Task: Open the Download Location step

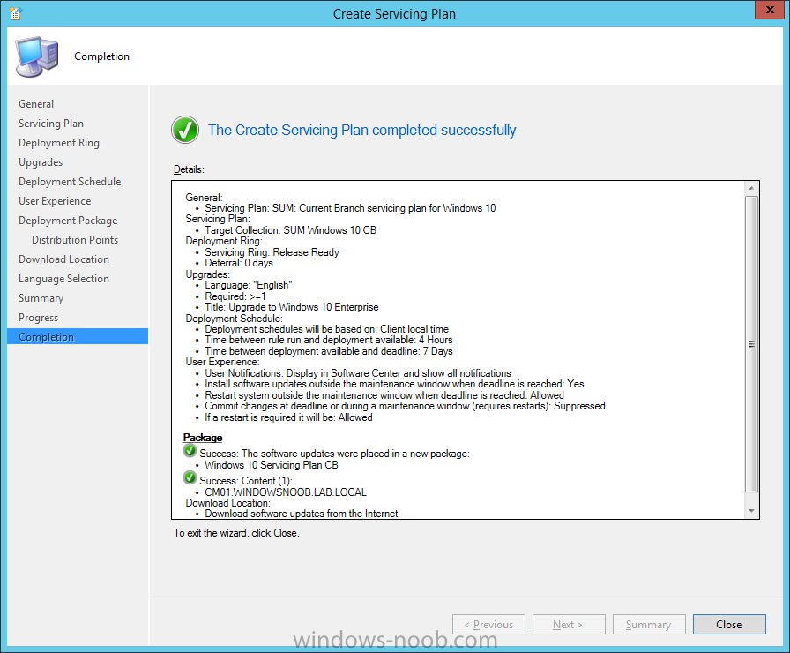Action: (x=63, y=259)
